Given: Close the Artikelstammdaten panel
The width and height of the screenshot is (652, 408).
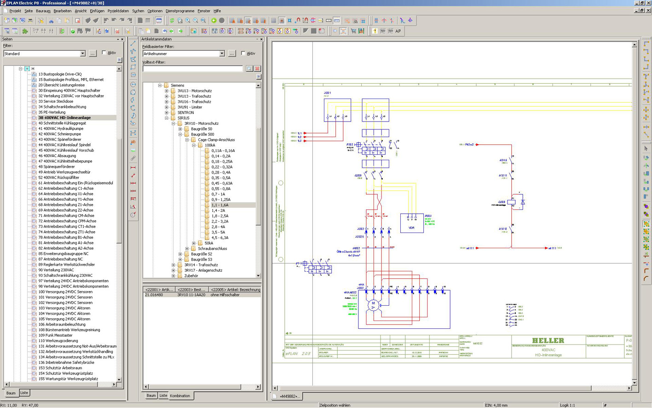Looking at the screenshot, I should tap(261, 40).
